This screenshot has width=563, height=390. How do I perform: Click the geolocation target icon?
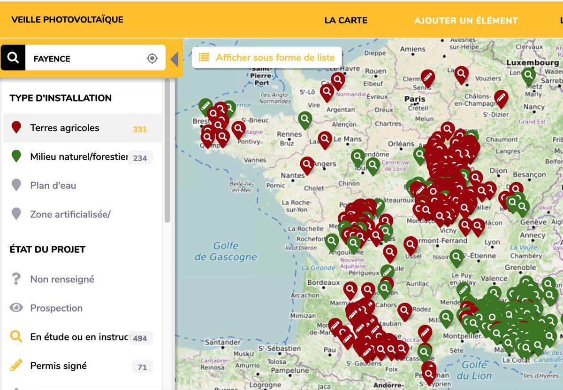click(152, 58)
